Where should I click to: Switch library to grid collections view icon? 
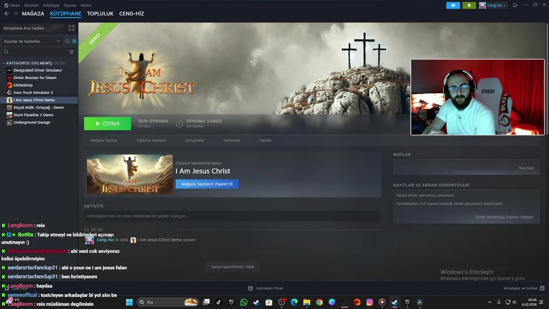[x=71, y=28]
